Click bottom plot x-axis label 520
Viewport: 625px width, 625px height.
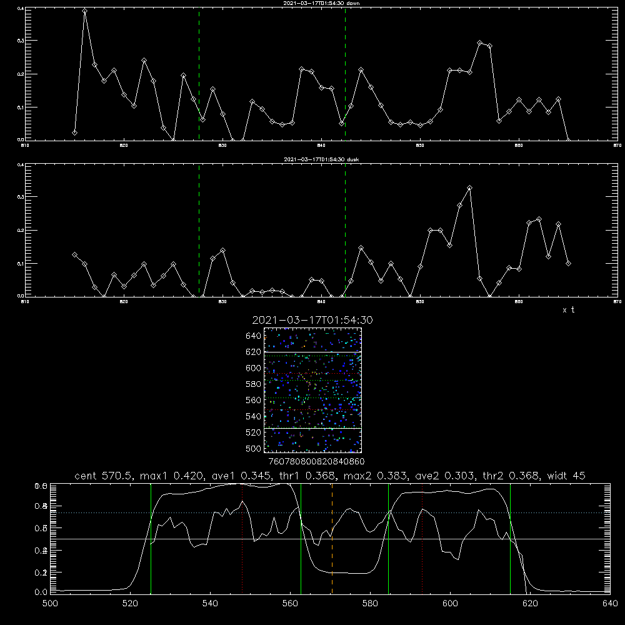coord(130,604)
